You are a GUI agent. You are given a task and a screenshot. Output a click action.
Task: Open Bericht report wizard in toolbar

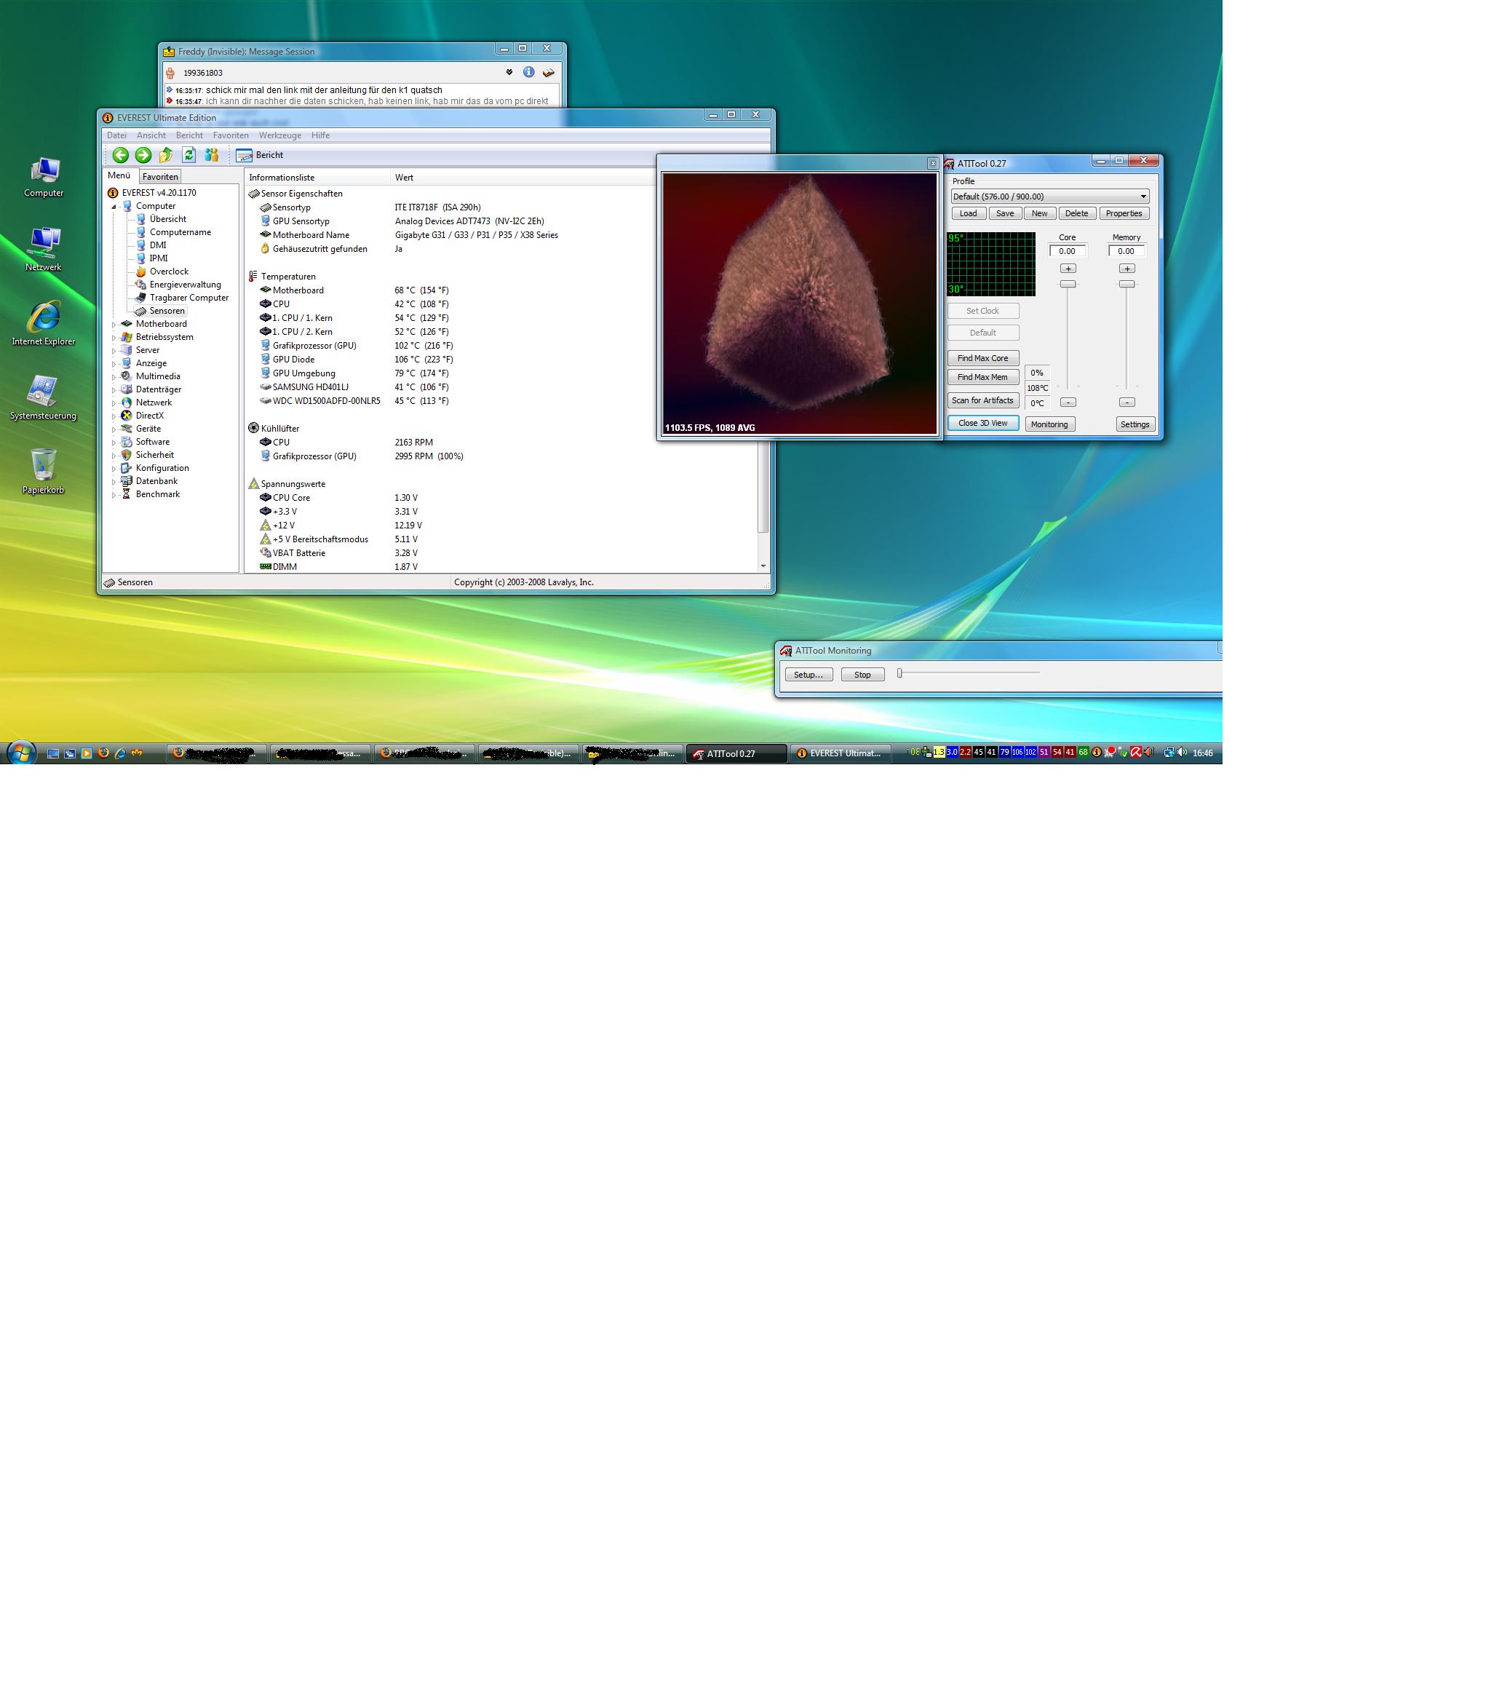tap(260, 155)
